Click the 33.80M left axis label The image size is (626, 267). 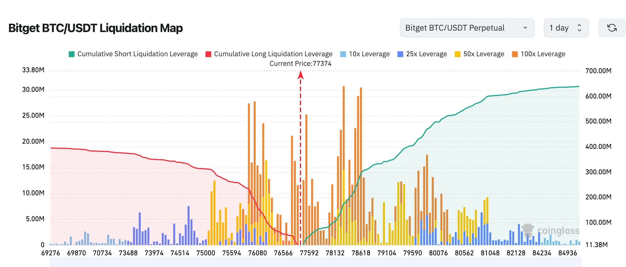tap(33, 70)
